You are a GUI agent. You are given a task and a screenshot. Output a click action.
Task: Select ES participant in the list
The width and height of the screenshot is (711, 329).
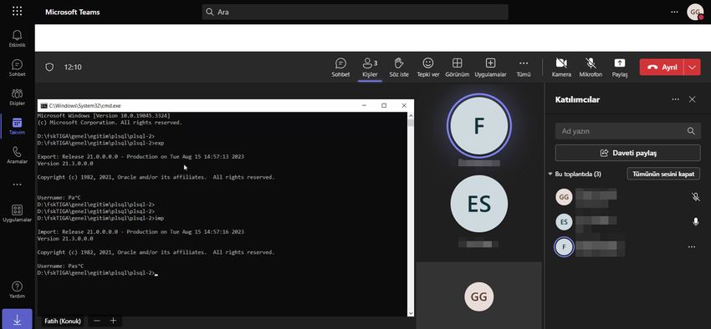coord(627,222)
